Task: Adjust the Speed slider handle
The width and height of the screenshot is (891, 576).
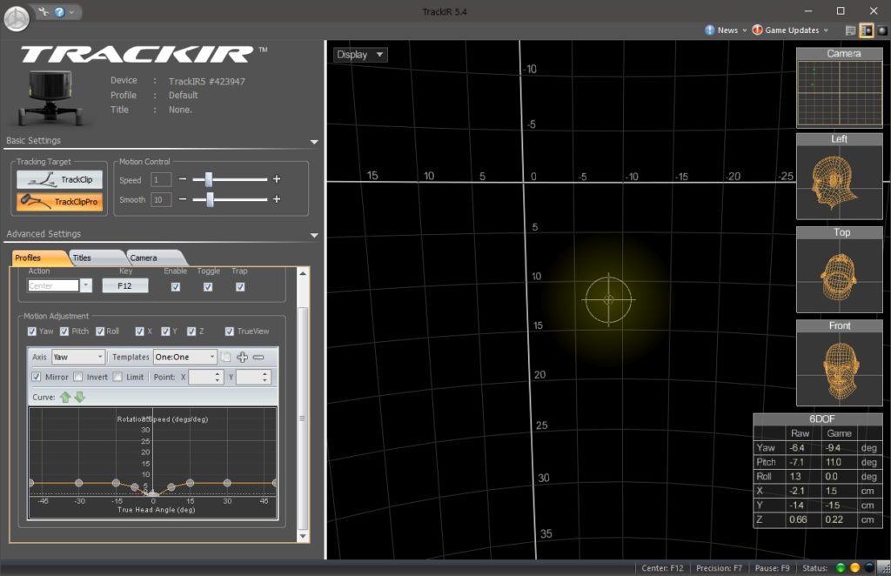Action: tap(209, 179)
